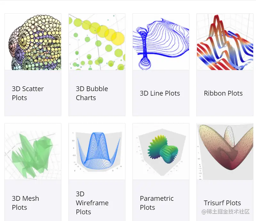Click the large yellow bubble in bubble chart
Image resolution: width=256 pixels, height=221 pixels.
click(x=118, y=38)
